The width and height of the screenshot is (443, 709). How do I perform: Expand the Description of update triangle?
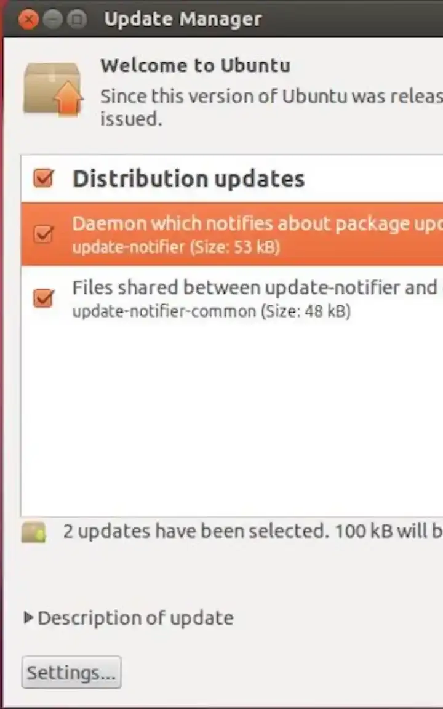[28, 617]
